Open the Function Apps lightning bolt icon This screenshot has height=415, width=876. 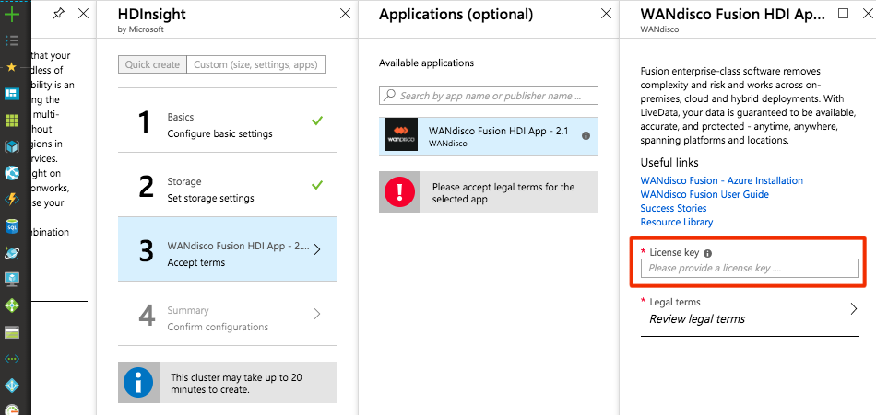click(12, 200)
